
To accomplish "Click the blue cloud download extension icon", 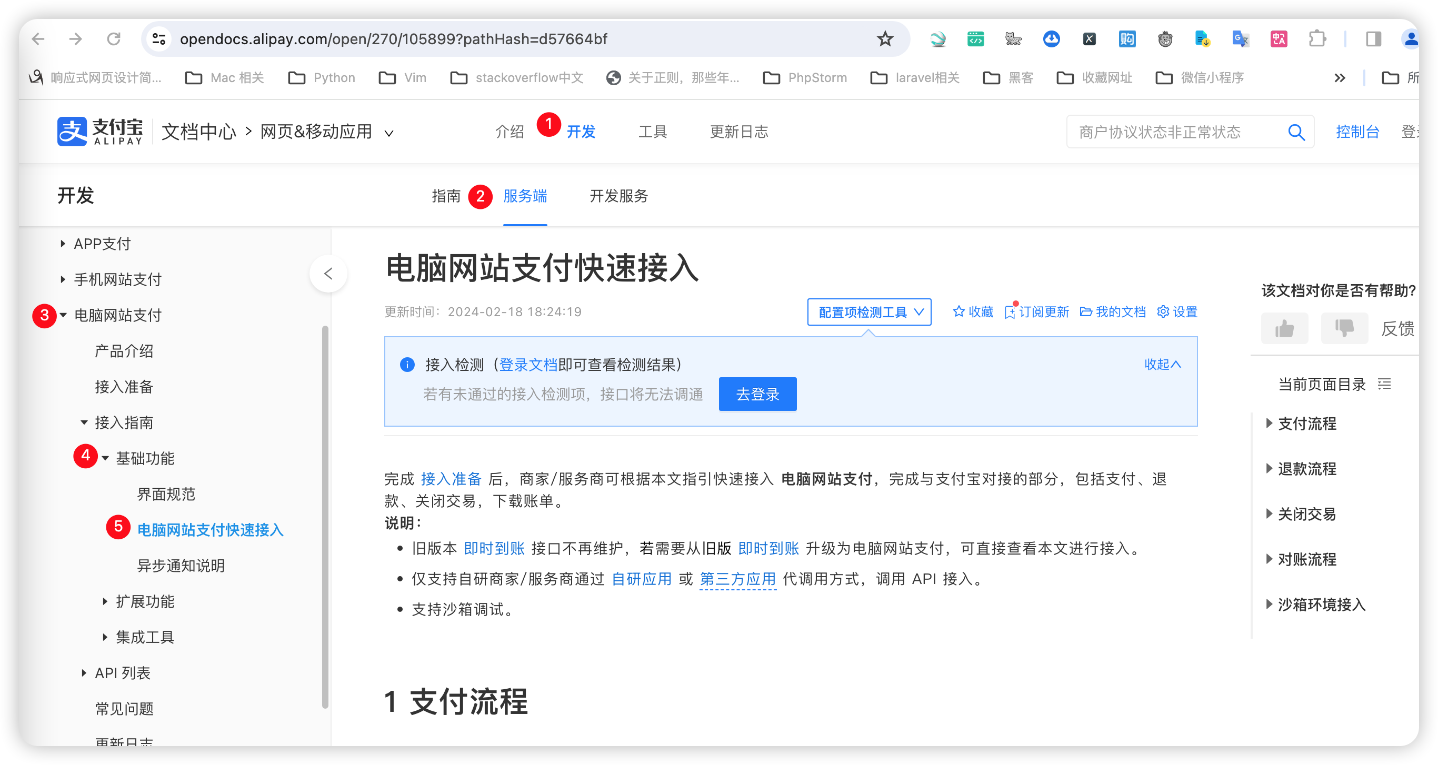I will tap(1052, 39).
